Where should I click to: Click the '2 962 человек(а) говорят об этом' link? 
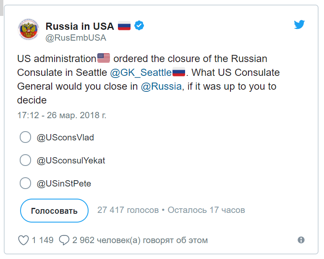point(140,240)
